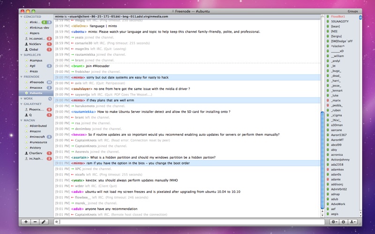Open the ChanServ query
The height and width of the screenshot is (234, 375).
[36, 153]
